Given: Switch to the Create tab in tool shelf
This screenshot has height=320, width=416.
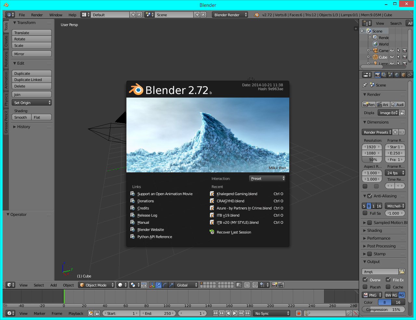Looking at the screenshot, I should click(6, 41).
